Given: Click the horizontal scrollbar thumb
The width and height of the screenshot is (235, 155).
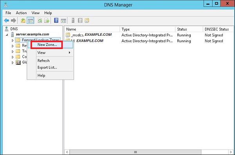Looking at the screenshot, I should tap(136, 152).
